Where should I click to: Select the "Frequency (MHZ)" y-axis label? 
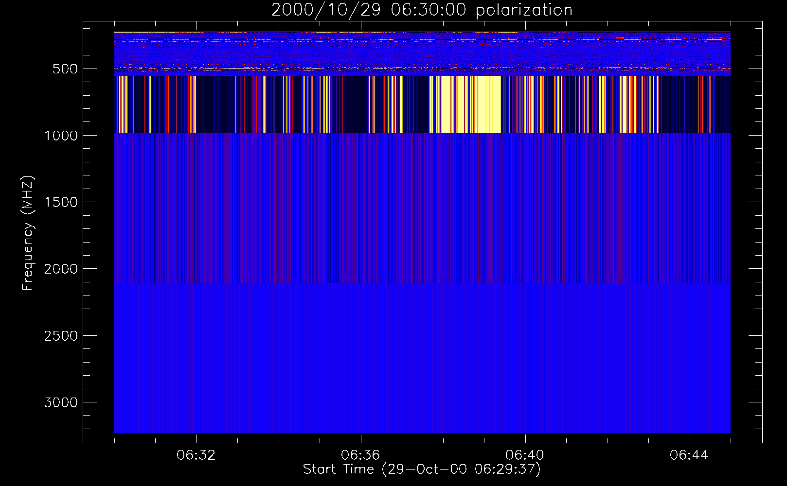pos(28,233)
